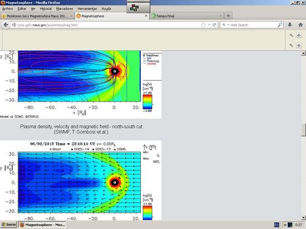The image size is (306, 229).
Task: Click search magnifier icon in search box
Action: tap(280, 25)
